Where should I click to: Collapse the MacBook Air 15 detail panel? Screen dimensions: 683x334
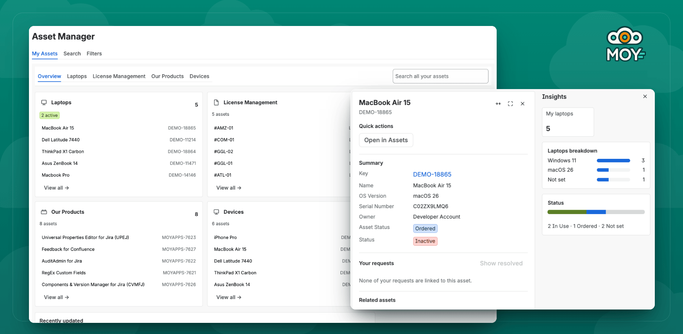498,104
